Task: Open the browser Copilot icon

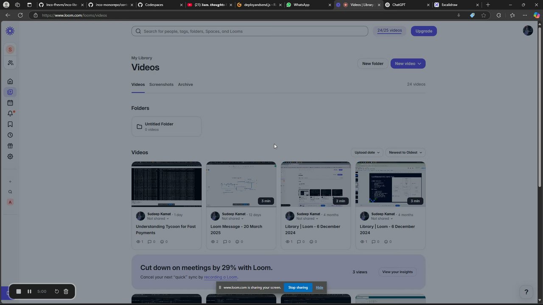Action: (x=537, y=15)
